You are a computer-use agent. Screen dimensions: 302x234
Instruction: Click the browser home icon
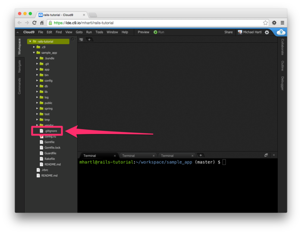click(x=42, y=23)
